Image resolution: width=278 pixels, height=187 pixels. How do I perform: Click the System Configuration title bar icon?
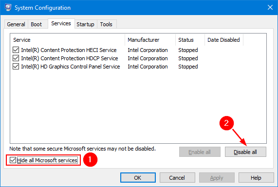tap(8, 7)
